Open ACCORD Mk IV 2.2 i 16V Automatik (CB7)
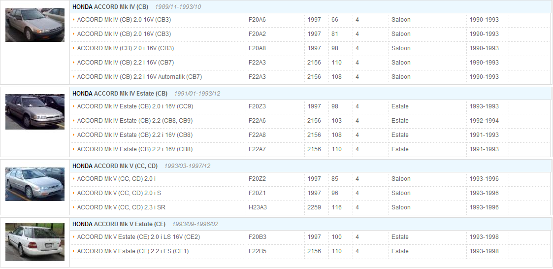The image size is (553, 269). pyautogui.click(x=140, y=76)
